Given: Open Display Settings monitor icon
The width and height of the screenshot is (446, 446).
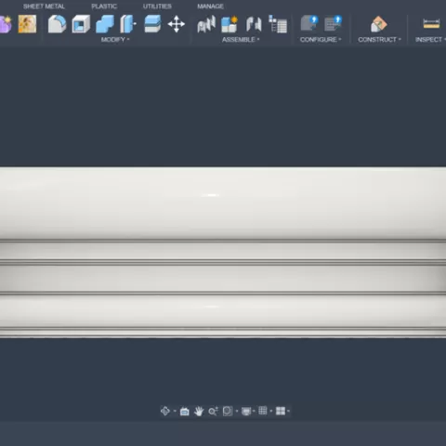Looking at the screenshot, I should (x=246, y=412).
